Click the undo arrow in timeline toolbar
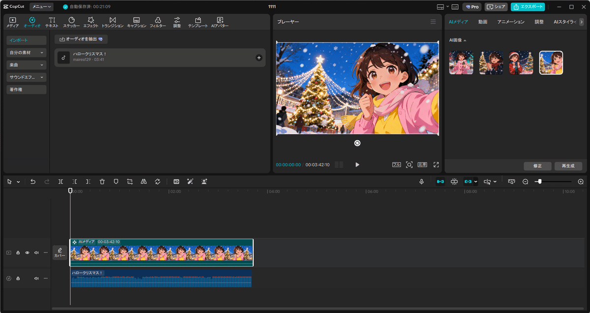This screenshot has height=313, width=590. point(33,182)
